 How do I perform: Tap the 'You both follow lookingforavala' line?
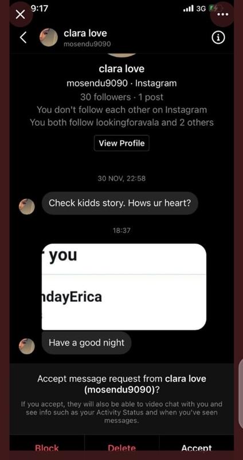121,122
